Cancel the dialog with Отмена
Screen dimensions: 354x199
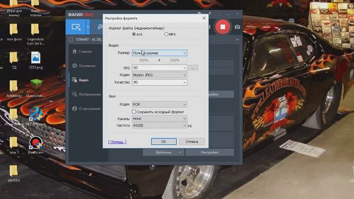pos(192,142)
